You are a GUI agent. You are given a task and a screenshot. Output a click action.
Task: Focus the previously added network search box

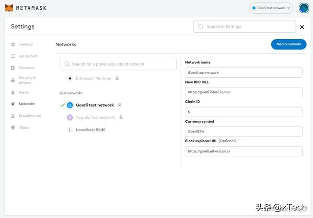point(118,64)
